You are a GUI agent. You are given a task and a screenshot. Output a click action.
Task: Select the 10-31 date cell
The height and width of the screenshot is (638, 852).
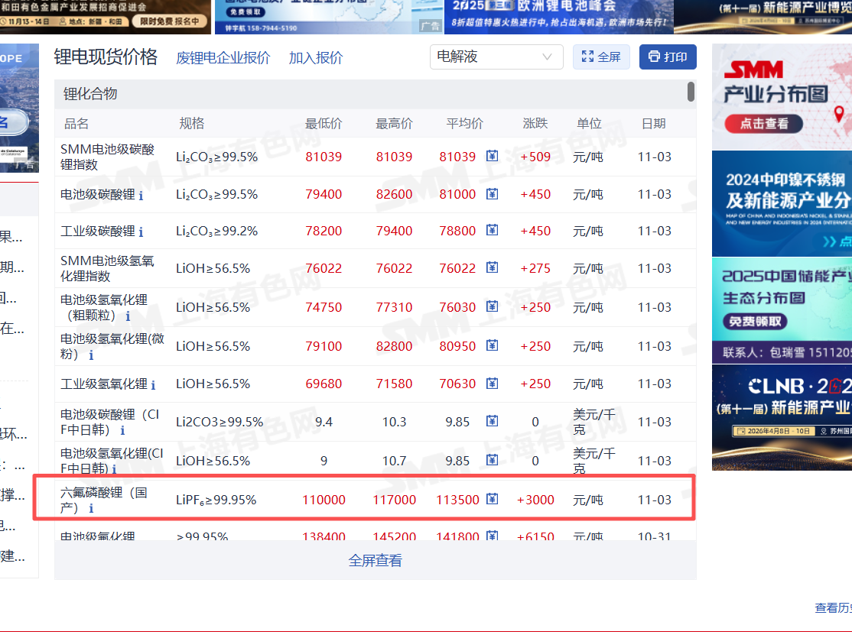coord(654,536)
